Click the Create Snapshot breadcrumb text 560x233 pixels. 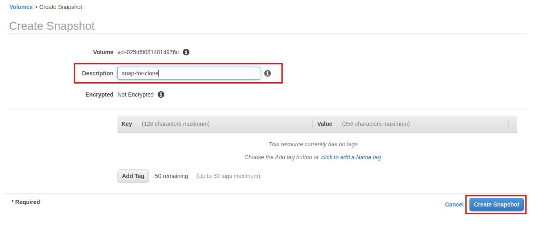pyautogui.click(x=61, y=7)
